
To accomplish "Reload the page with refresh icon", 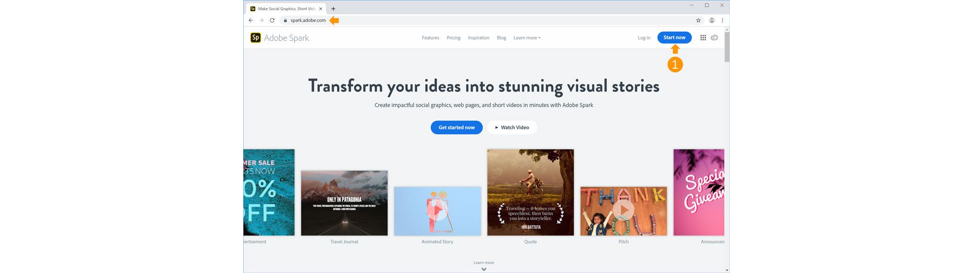I will click(x=272, y=20).
